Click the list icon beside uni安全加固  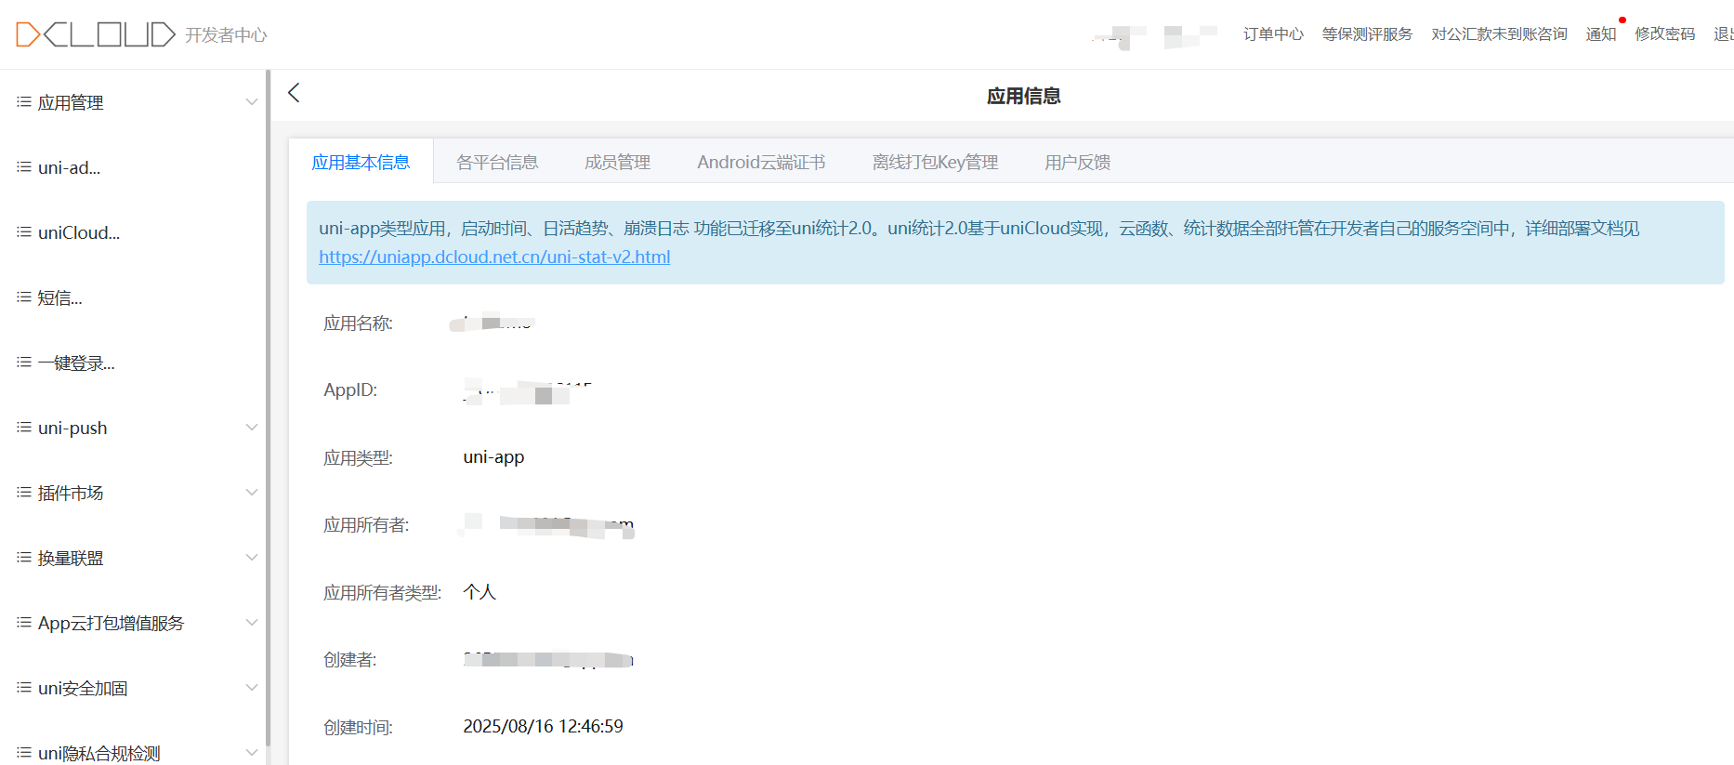pos(24,688)
